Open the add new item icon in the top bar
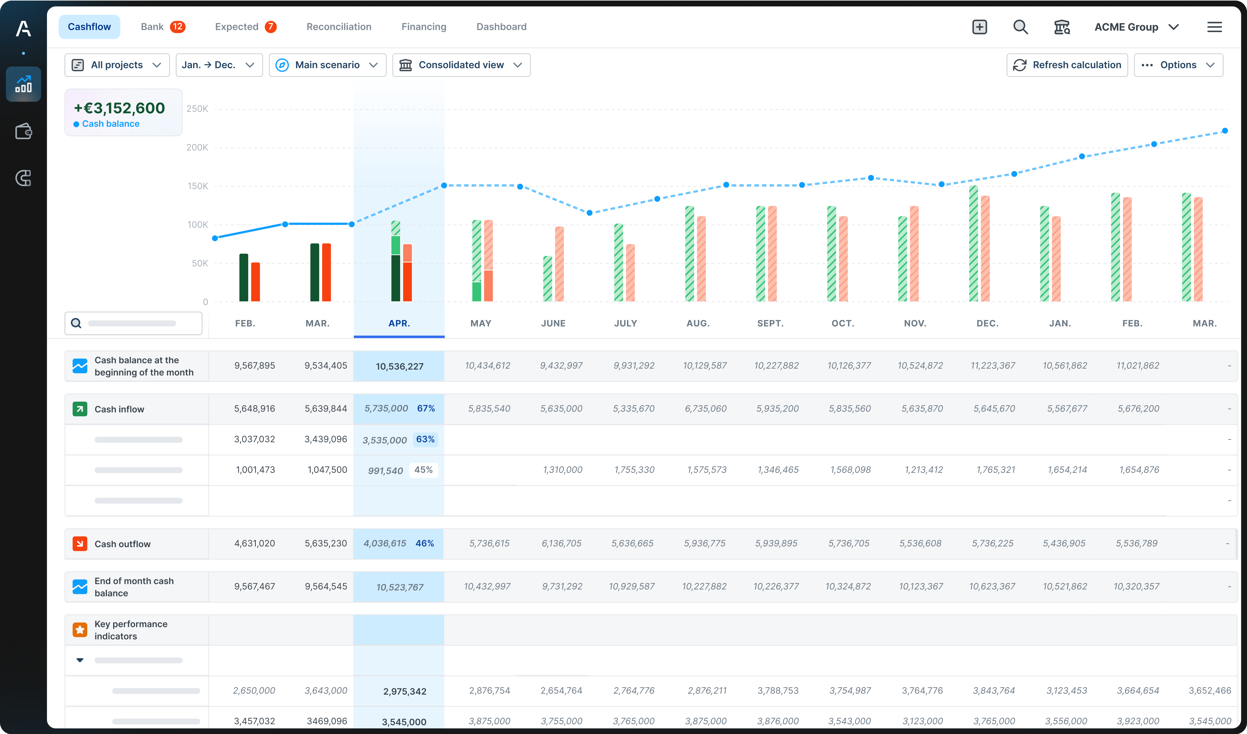Screen dimensions: 1247x734 (979, 27)
